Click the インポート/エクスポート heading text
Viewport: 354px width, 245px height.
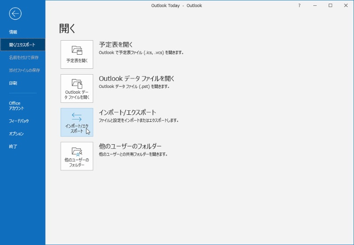click(x=127, y=112)
